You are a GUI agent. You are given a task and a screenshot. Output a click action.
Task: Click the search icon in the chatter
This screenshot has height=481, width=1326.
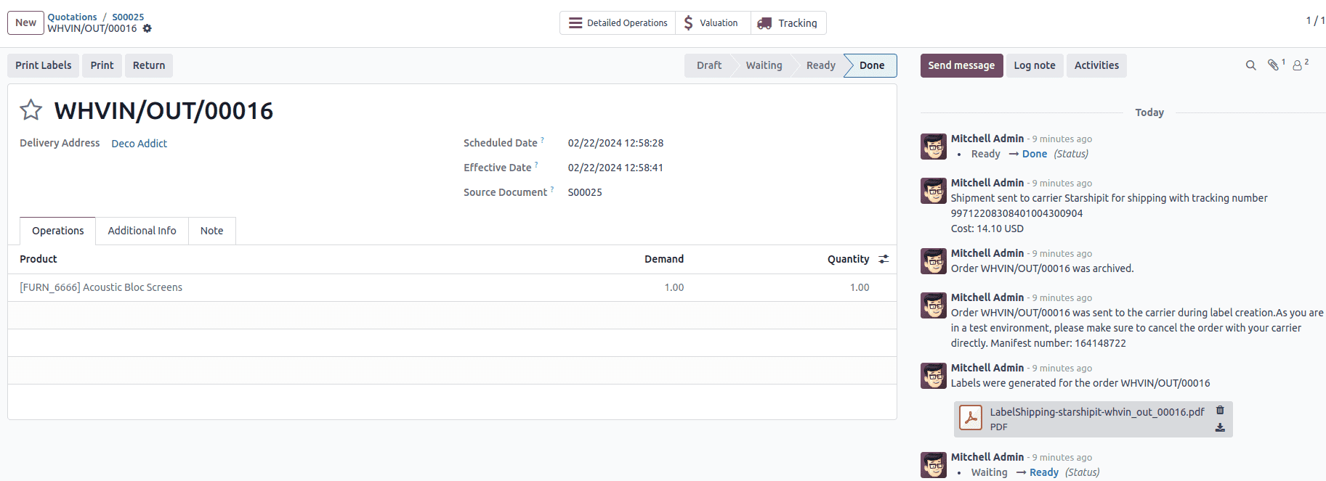point(1250,65)
